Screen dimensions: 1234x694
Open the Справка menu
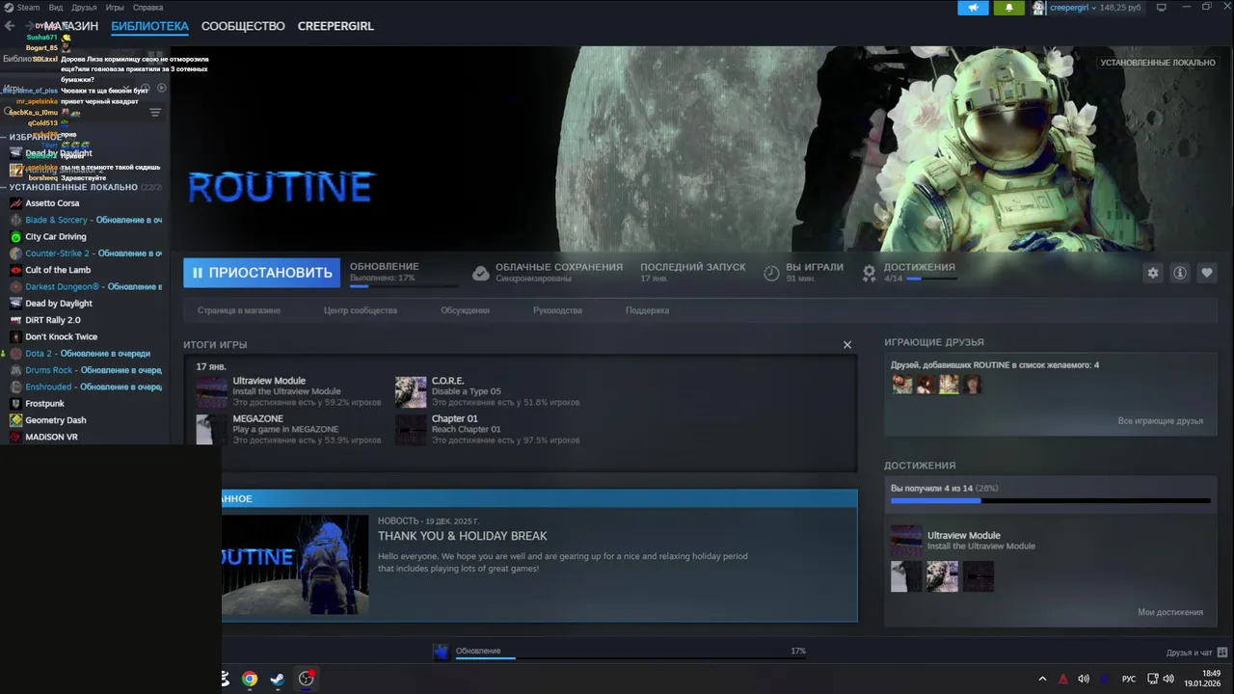coord(148,8)
